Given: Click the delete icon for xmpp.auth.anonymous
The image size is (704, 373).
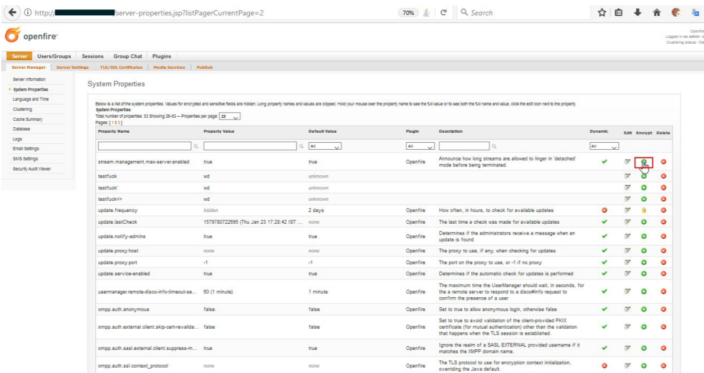Looking at the screenshot, I should [x=664, y=308].
